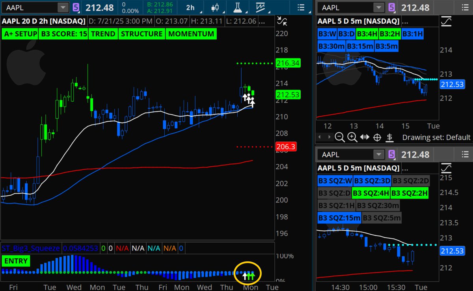Expand the main chart AAPL symbol dropdown arrow
This screenshot has height=291, width=473.
tap(63, 7)
